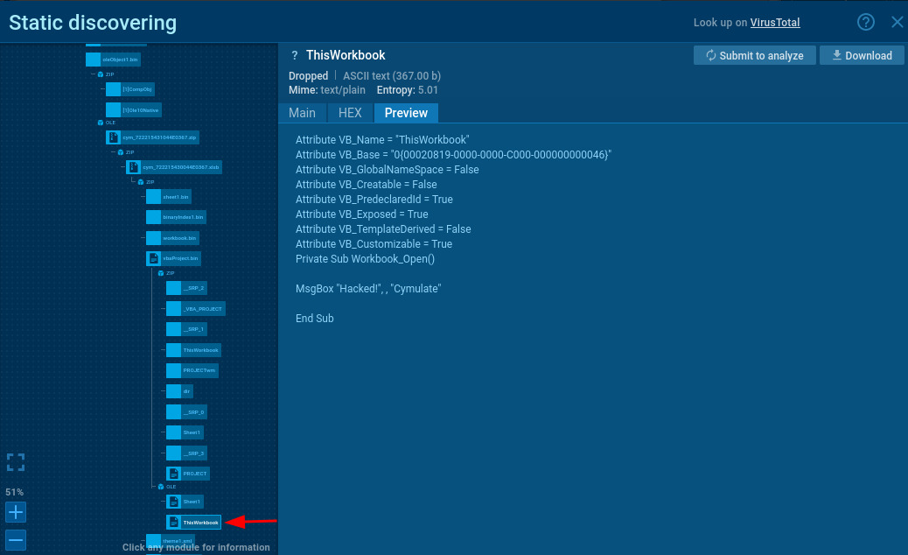Screen dimensions: 908x555
Task: Click the ZIP container icon under oleObject1.bin
Action: [100, 74]
